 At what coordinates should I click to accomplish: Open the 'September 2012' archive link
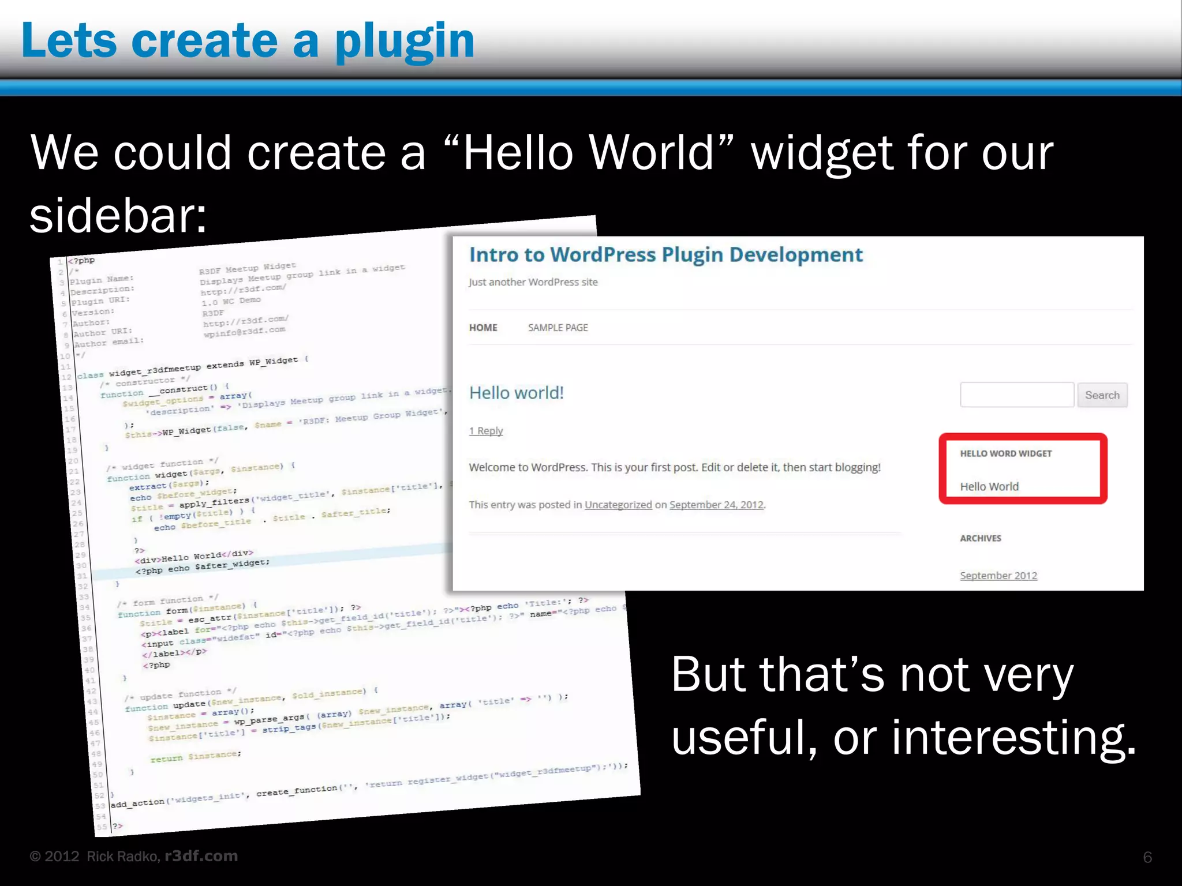click(998, 576)
